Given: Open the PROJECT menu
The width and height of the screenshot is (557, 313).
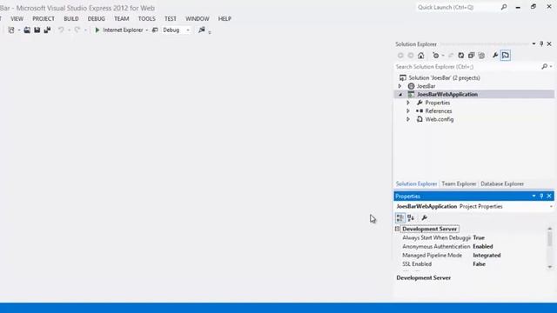Looking at the screenshot, I should click(x=44, y=19).
